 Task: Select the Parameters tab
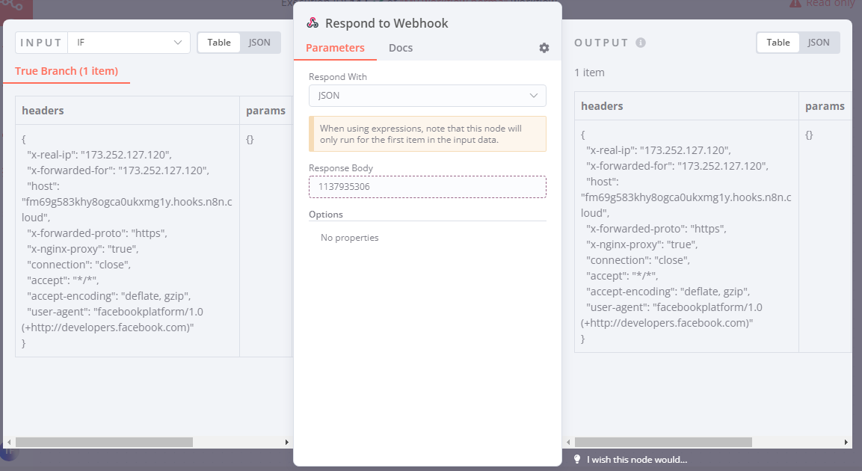pos(335,48)
